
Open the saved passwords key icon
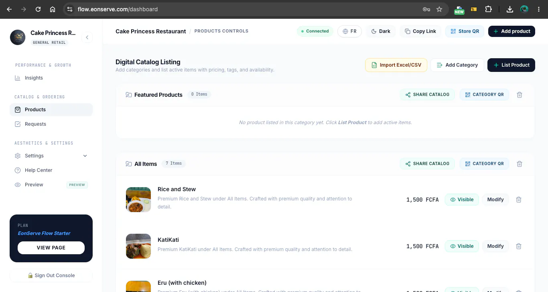[426, 9]
